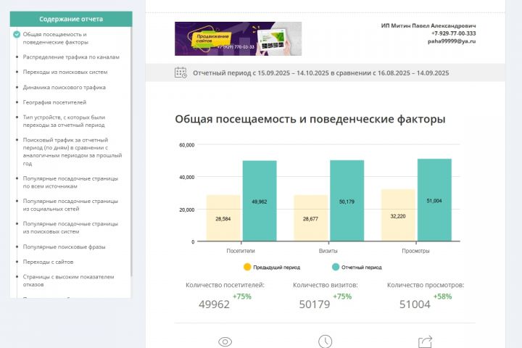Click the 'Продвижение сайтов' banner image
The height and width of the screenshot is (348, 522).
point(238,38)
